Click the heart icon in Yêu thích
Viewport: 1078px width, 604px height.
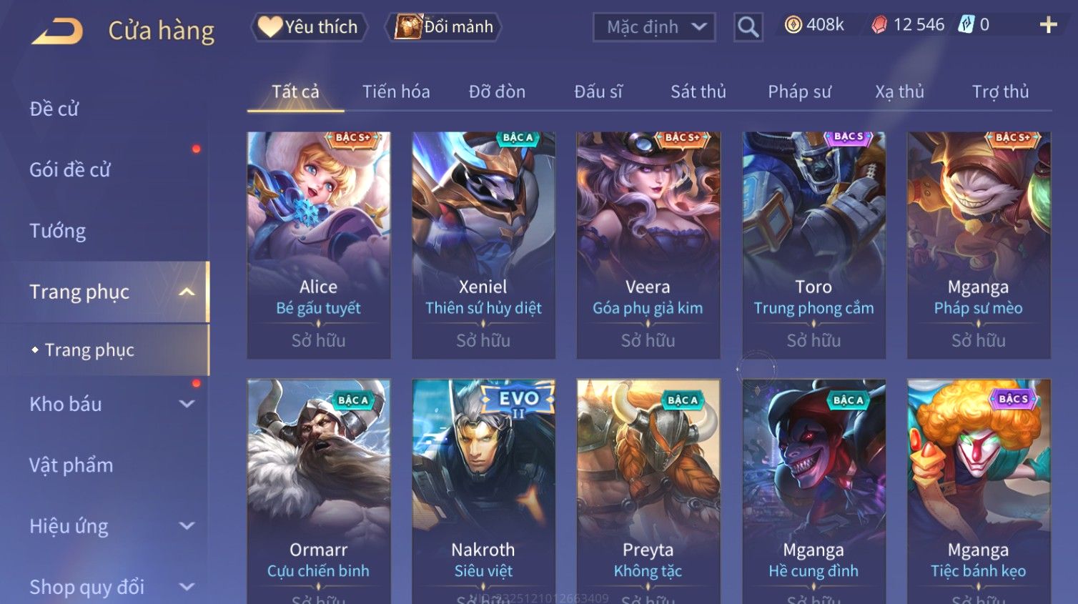270,26
